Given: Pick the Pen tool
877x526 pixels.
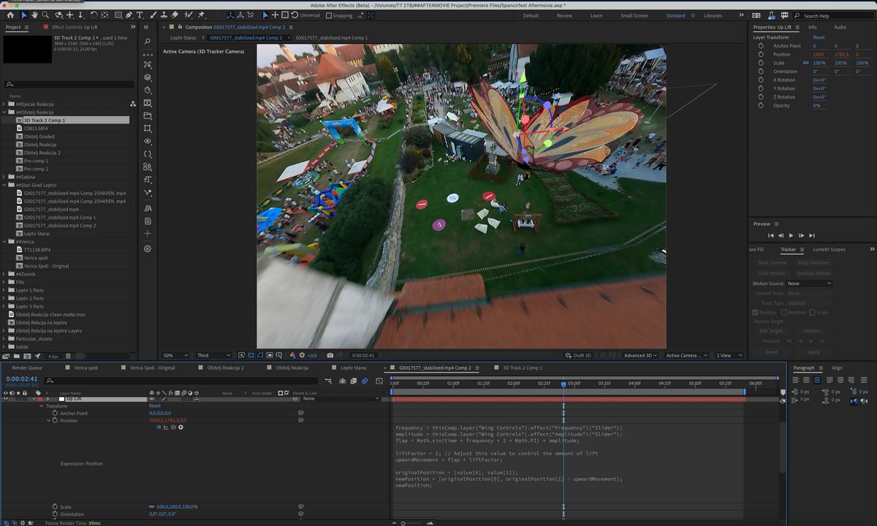Looking at the screenshot, I should [128, 15].
